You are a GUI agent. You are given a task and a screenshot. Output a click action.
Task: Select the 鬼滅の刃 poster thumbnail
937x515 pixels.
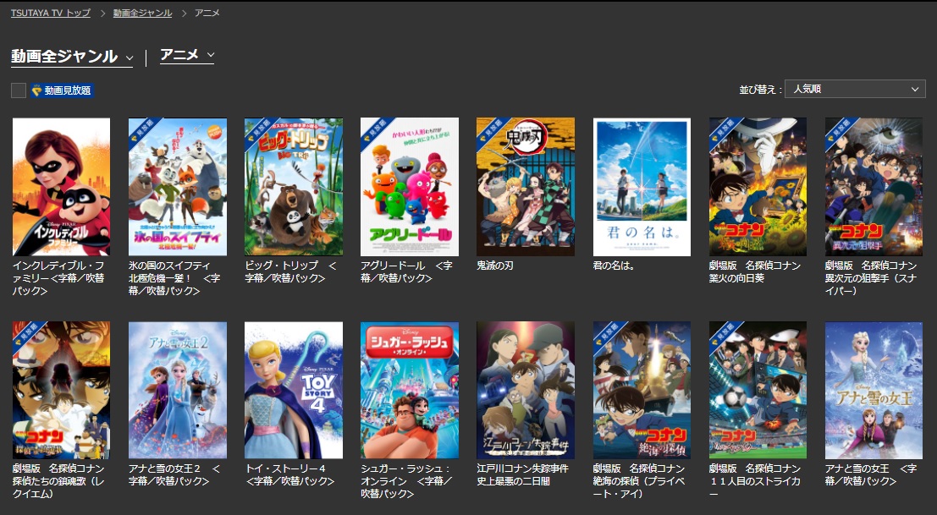tap(526, 187)
